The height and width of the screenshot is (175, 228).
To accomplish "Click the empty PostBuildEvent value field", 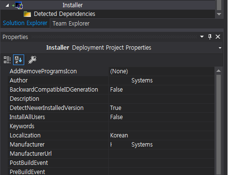I will click(161, 163).
